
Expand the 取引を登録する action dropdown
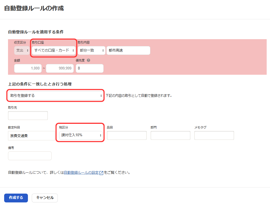(x=56, y=96)
